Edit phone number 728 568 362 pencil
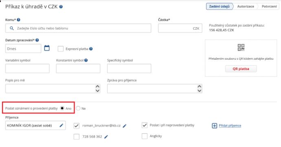The height and width of the screenshot is (147, 281). [106, 137]
